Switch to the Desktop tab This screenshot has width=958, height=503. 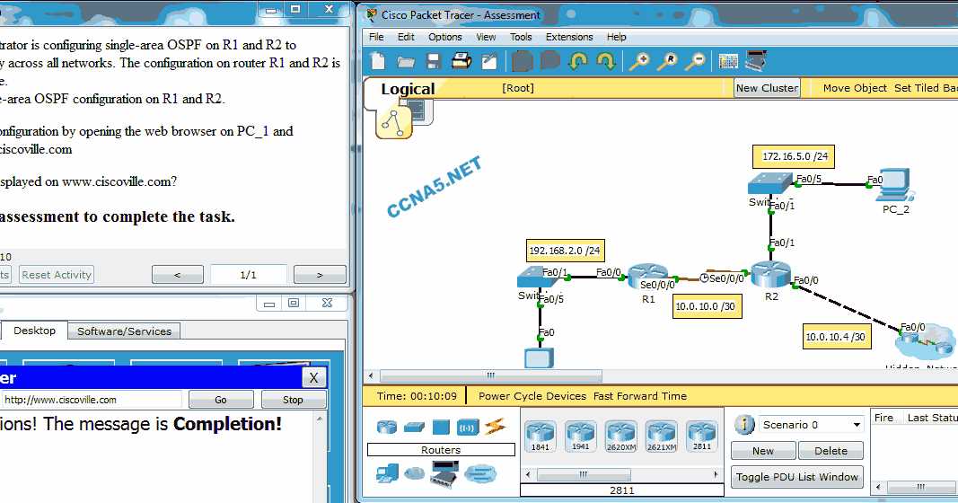pyautogui.click(x=34, y=331)
